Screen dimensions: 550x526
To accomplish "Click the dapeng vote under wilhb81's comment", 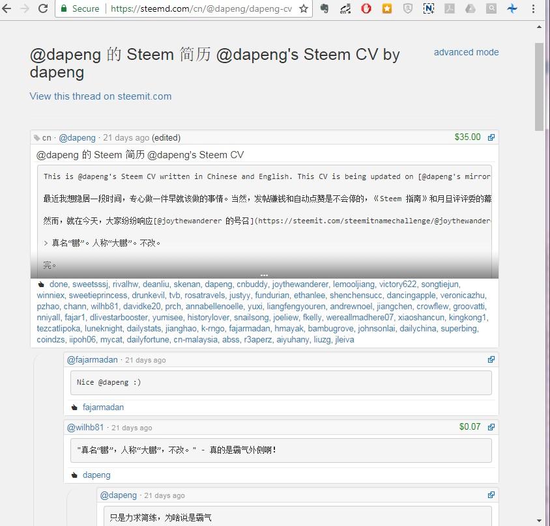I will [96, 475].
